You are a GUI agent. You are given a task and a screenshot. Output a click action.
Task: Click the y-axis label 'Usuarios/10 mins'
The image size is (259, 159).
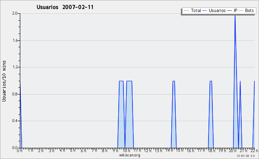4,81
